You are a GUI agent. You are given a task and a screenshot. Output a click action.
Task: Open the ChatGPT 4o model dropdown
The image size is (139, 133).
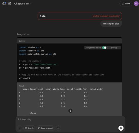pos(23,4)
